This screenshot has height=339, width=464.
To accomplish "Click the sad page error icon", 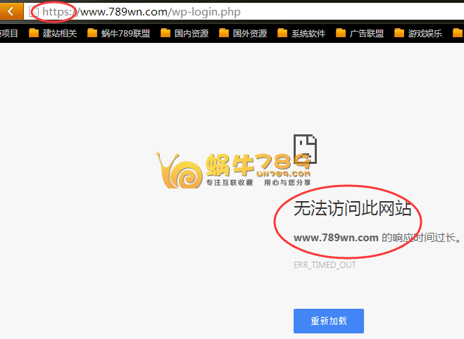I will [x=306, y=148].
